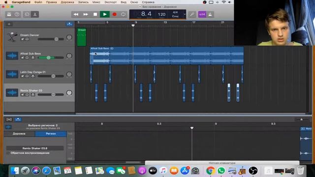Switch to the Регион tab in editor

point(51,134)
